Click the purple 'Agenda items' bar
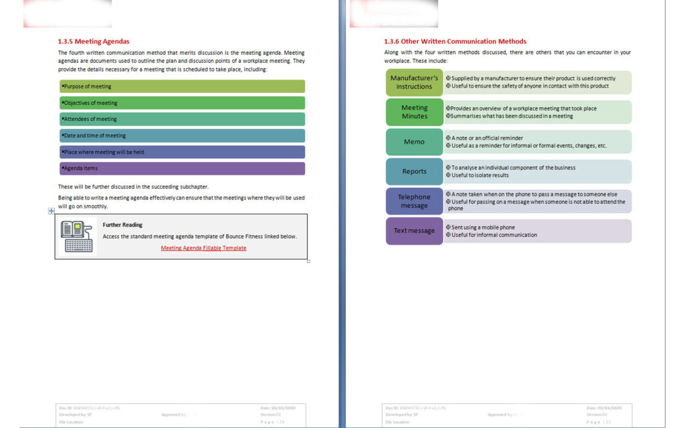This screenshot has width=685, height=428. 182,169
